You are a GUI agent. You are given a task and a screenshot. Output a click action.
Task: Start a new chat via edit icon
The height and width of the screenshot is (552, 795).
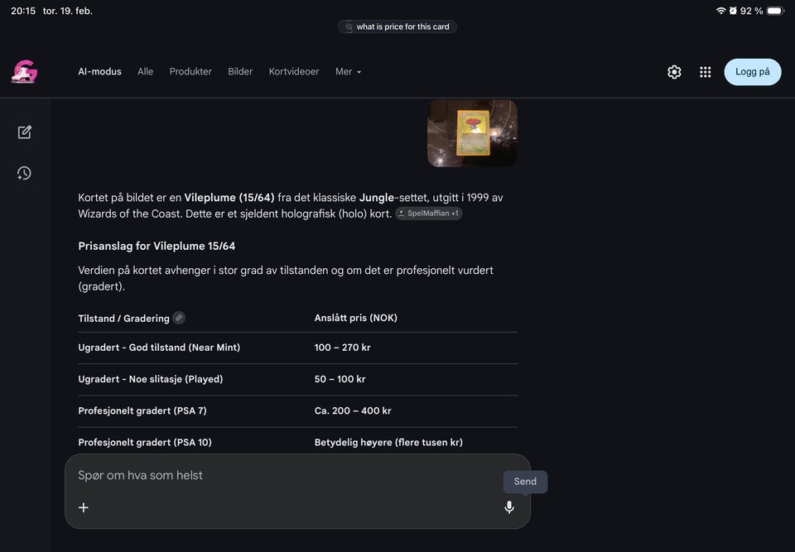24,132
